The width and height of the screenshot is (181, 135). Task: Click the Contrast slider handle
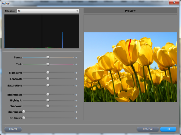[48, 79]
